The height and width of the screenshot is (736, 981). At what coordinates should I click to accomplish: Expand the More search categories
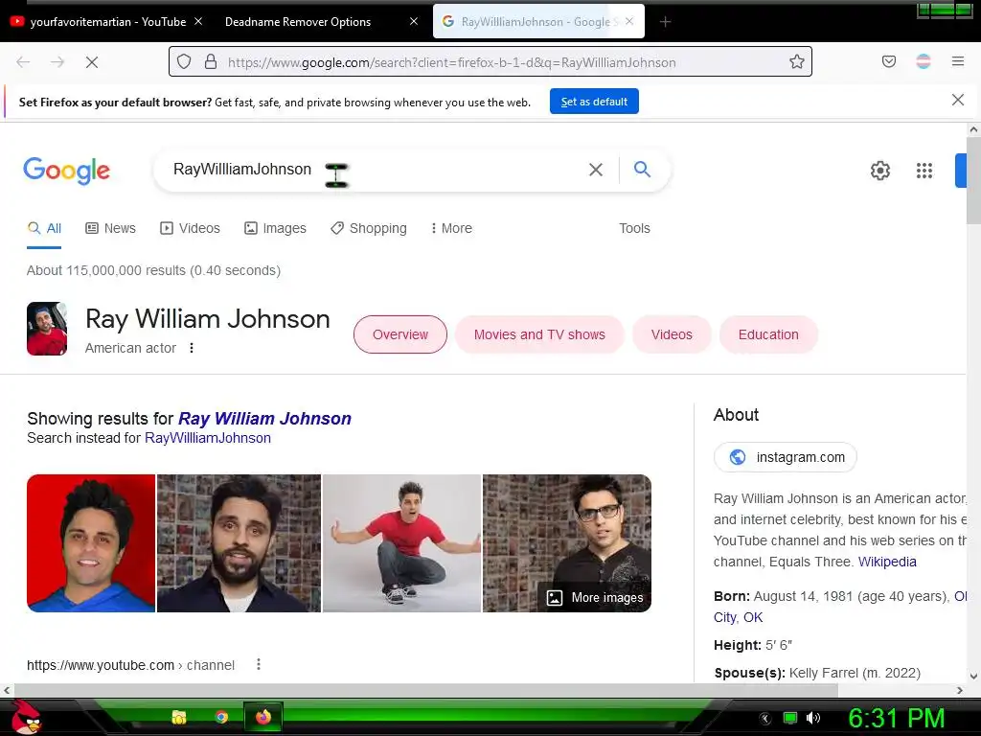click(451, 228)
